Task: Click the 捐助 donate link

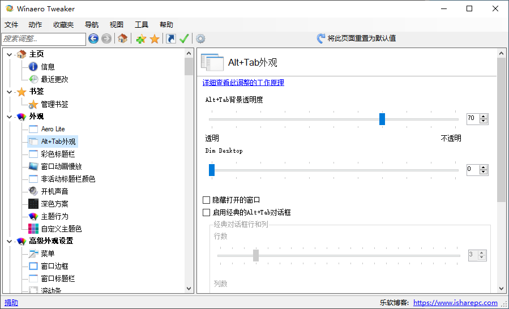Action: point(11,303)
